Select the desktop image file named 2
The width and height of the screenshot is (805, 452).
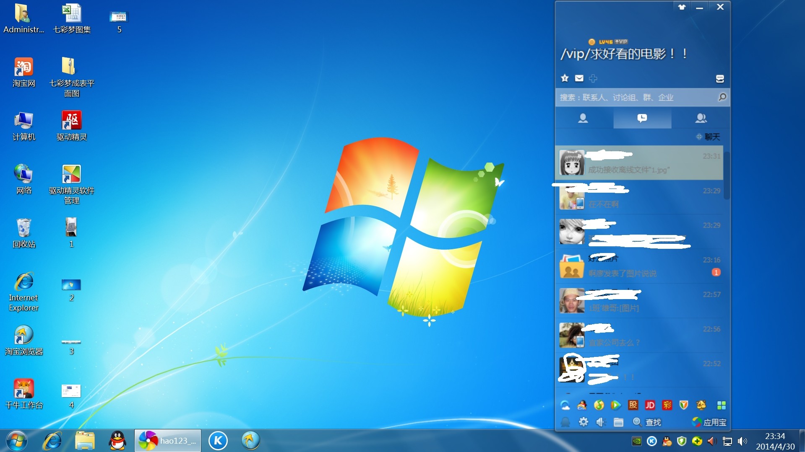[71, 290]
